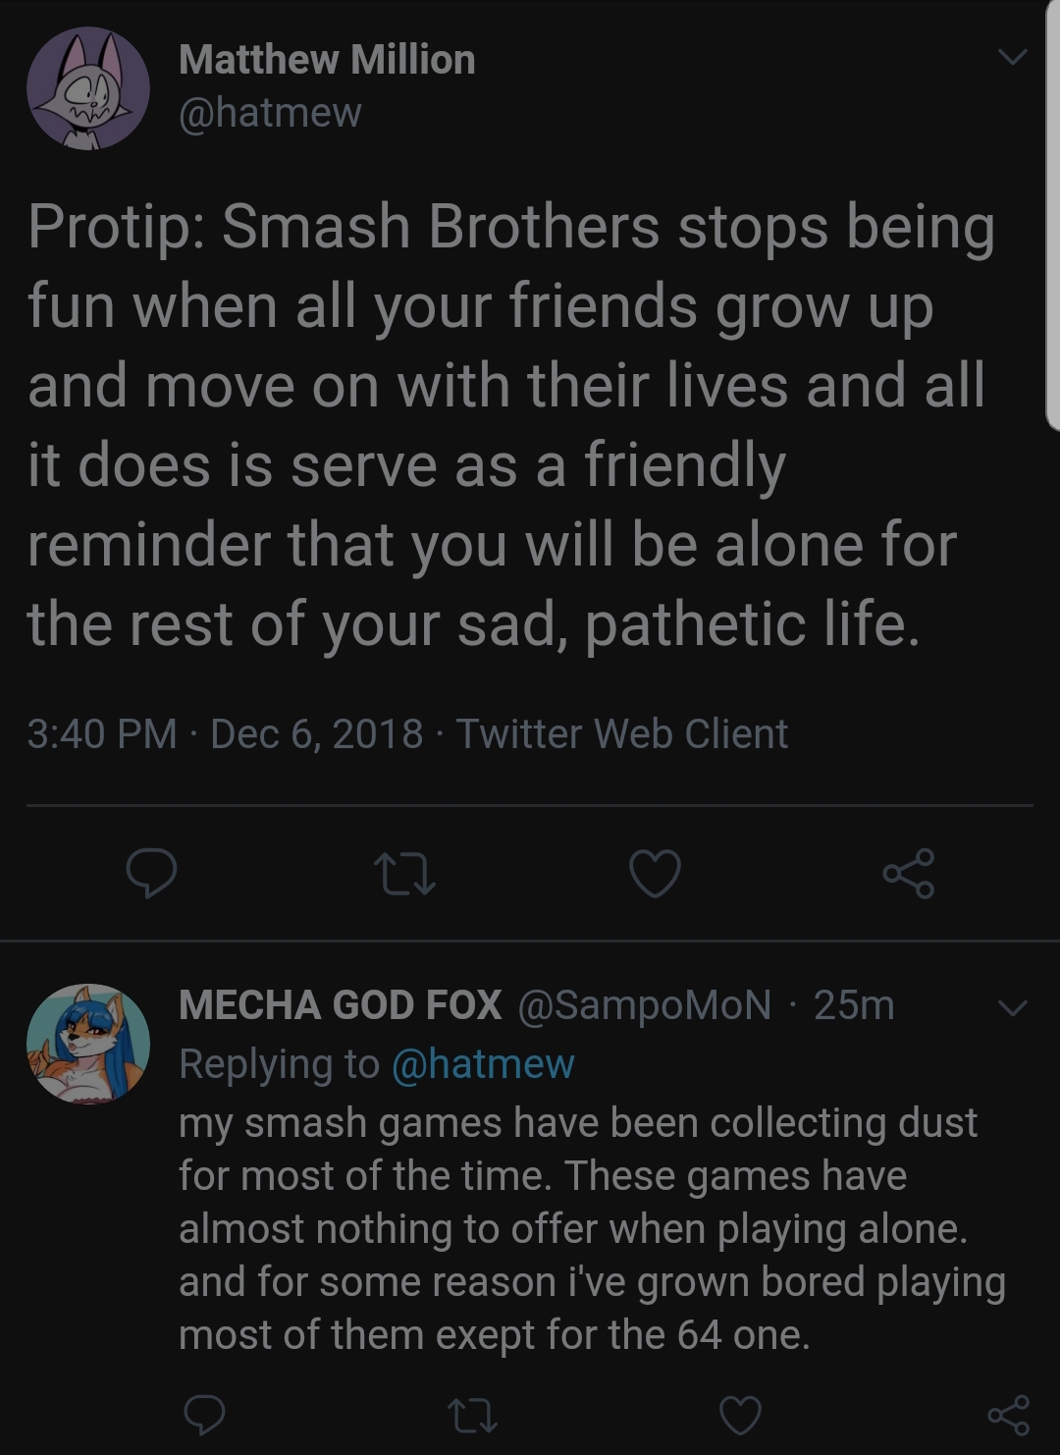
Task: Share MECHA GOD FOX's reply
Action: (1008, 1415)
